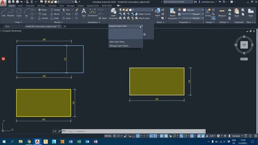This screenshot has height=145, width=258.
Task: Click the Move tool
Action: [42, 10]
